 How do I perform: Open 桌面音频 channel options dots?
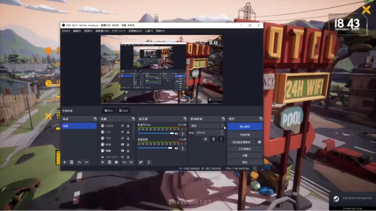(x=183, y=148)
